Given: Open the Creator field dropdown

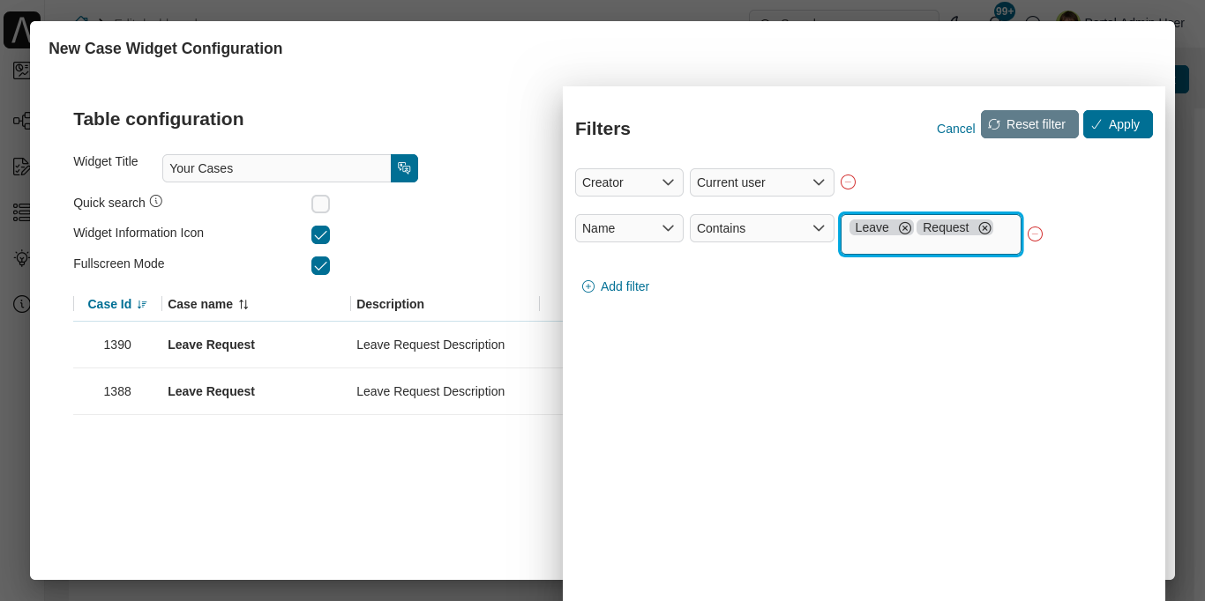Looking at the screenshot, I should click(629, 182).
